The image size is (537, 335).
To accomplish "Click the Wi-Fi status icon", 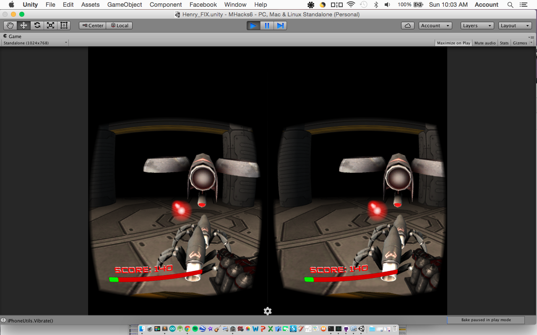I will 351,5.
